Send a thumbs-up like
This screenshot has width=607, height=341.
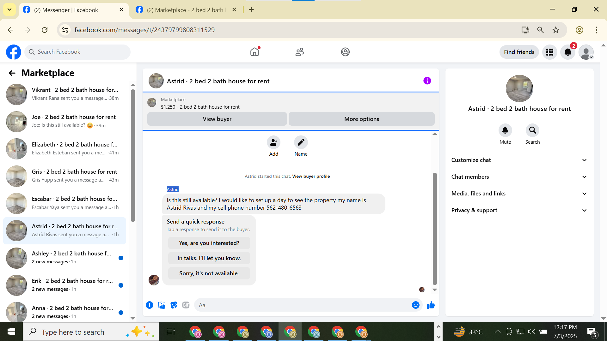(x=431, y=305)
